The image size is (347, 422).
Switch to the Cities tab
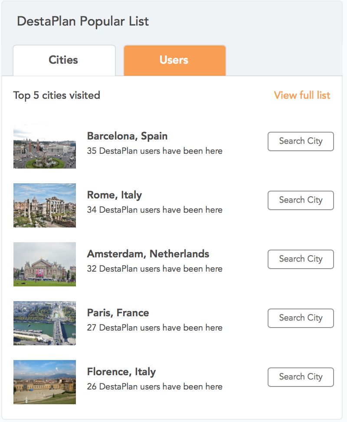coord(64,60)
